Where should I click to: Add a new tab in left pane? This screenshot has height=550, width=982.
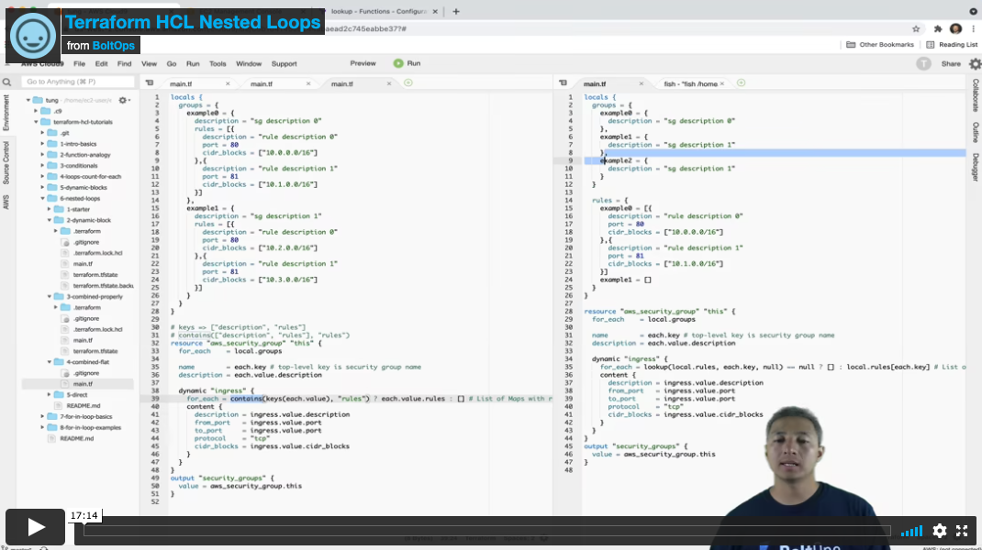point(408,82)
